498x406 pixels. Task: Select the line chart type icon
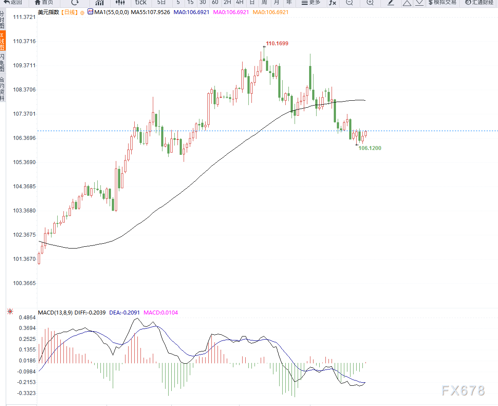100,3
